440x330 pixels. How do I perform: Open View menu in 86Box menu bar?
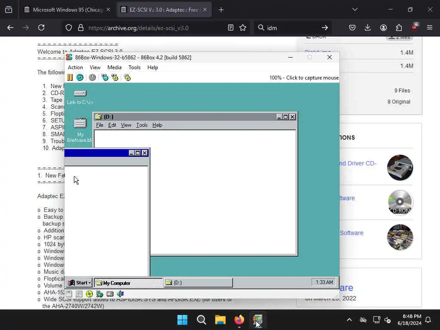point(95,67)
